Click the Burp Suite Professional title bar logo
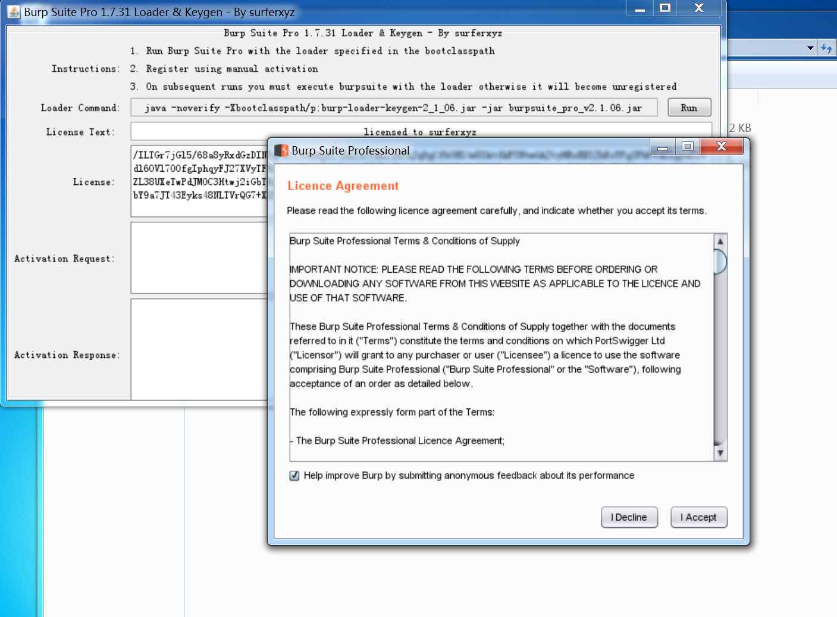The width and height of the screenshot is (837, 617). tap(281, 150)
